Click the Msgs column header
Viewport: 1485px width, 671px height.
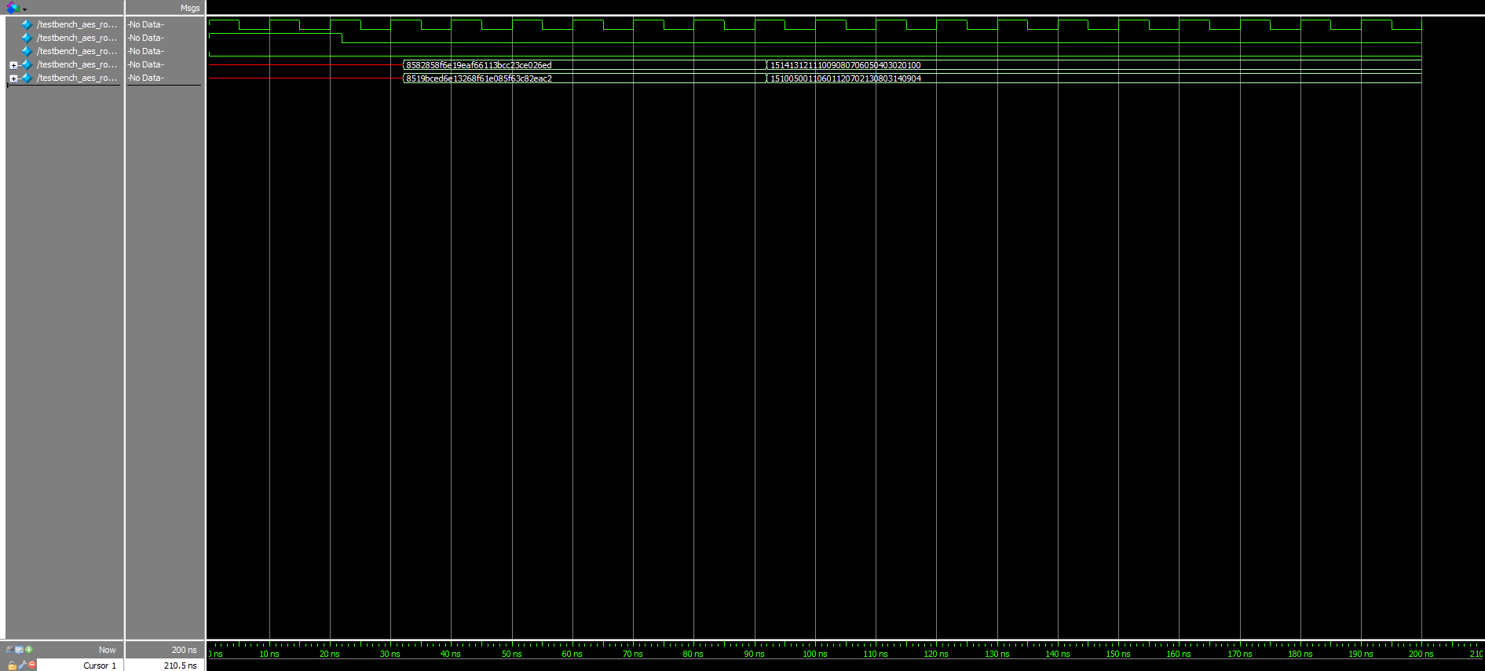pyautogui.click(x=189, y=8)
